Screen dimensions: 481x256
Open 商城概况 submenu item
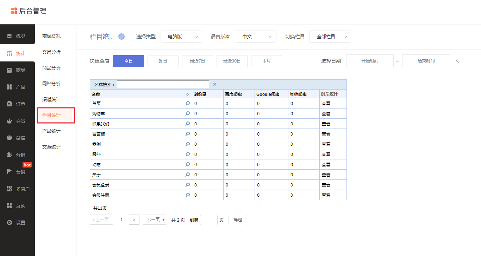click(51, 36)
